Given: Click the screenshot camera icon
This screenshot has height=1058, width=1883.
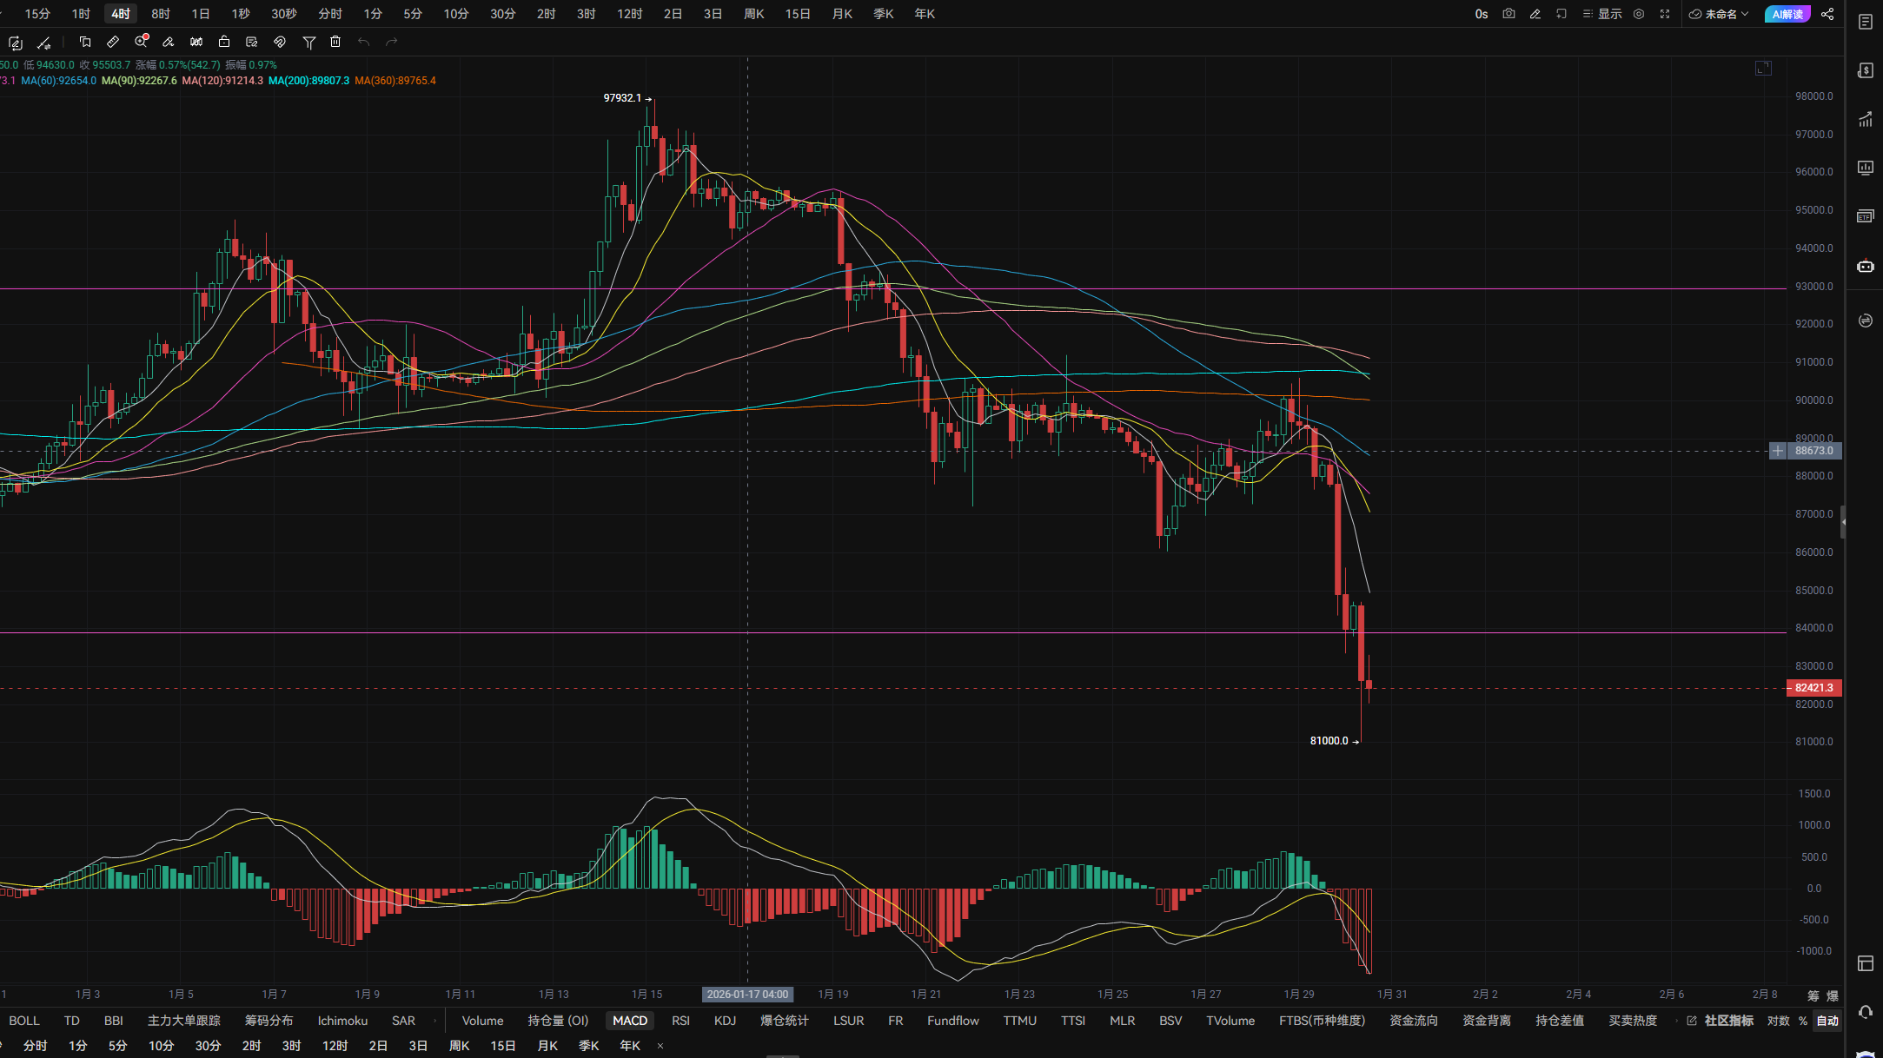Looking at the screenshot, I should 1508,14.
